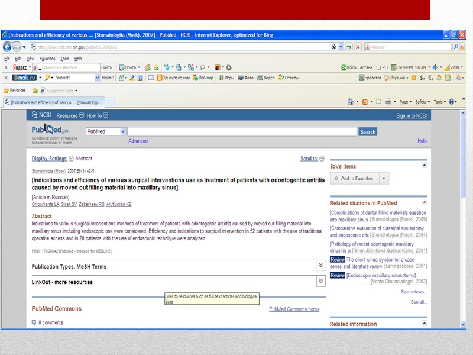Open the Send to dropdown arrow

[x=322, y=159]
